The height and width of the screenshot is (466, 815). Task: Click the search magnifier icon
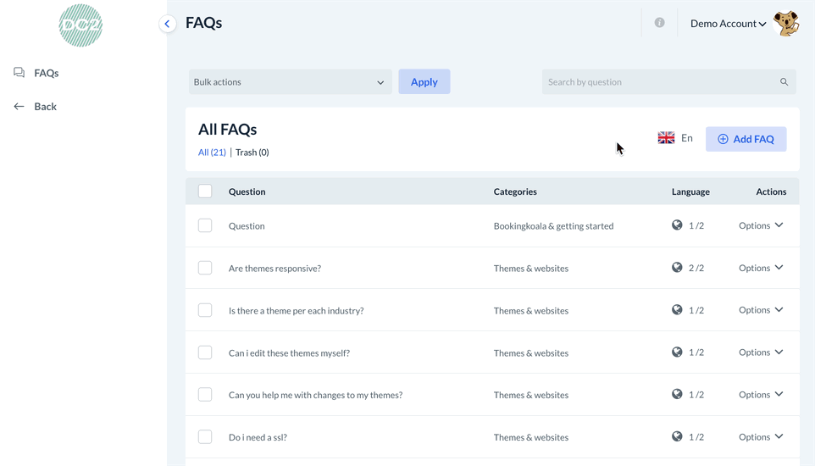[784, 82]
